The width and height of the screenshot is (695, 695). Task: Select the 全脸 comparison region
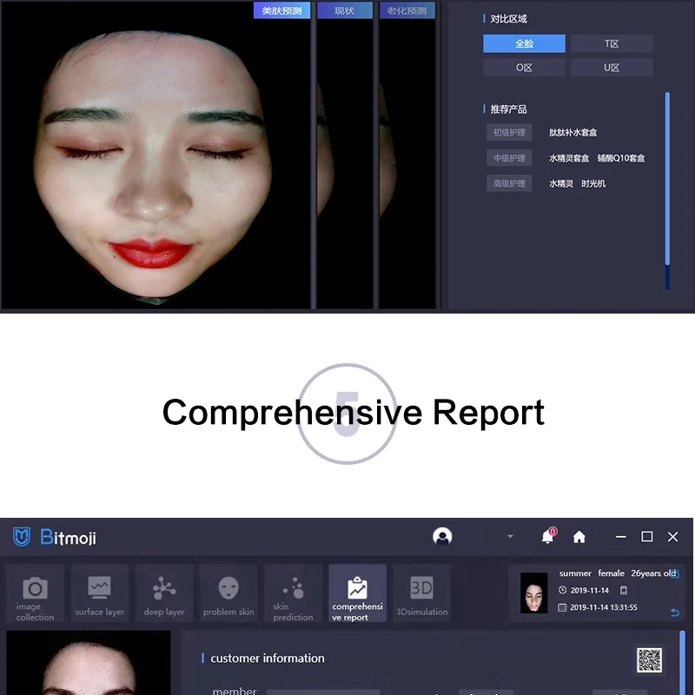(x=525, y=43)
